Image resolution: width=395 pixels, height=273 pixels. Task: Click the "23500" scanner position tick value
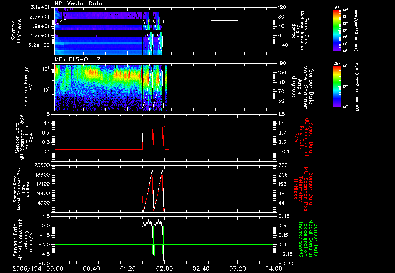coord(42,165)
